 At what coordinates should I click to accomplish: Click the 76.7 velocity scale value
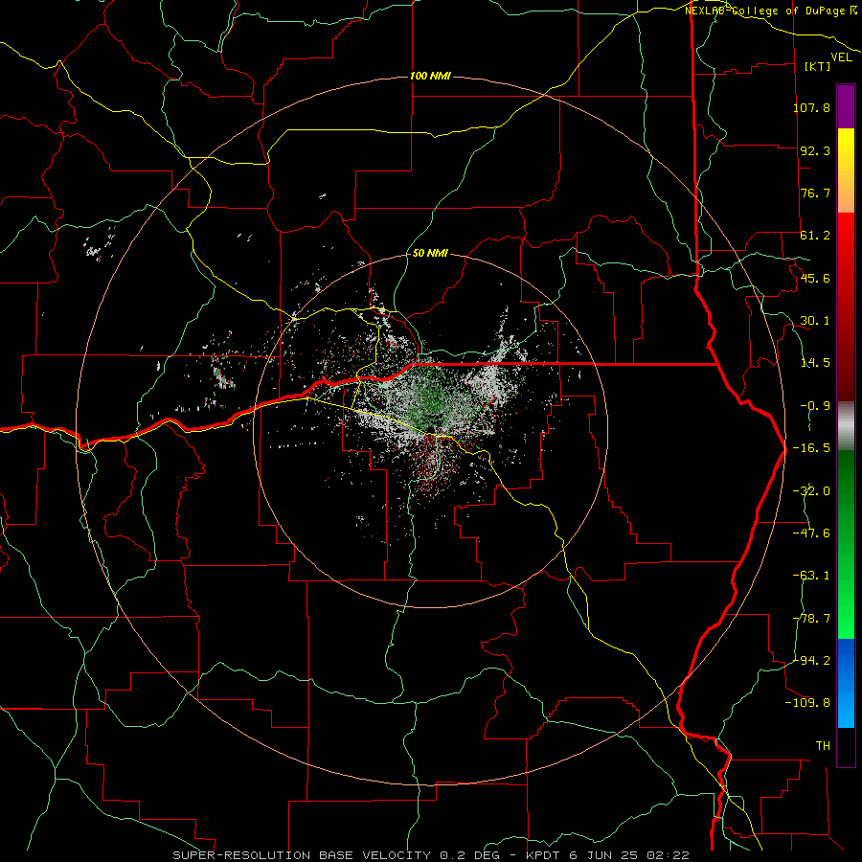[x=815, y=193]
